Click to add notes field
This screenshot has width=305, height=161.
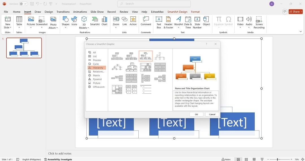[60, 153]
